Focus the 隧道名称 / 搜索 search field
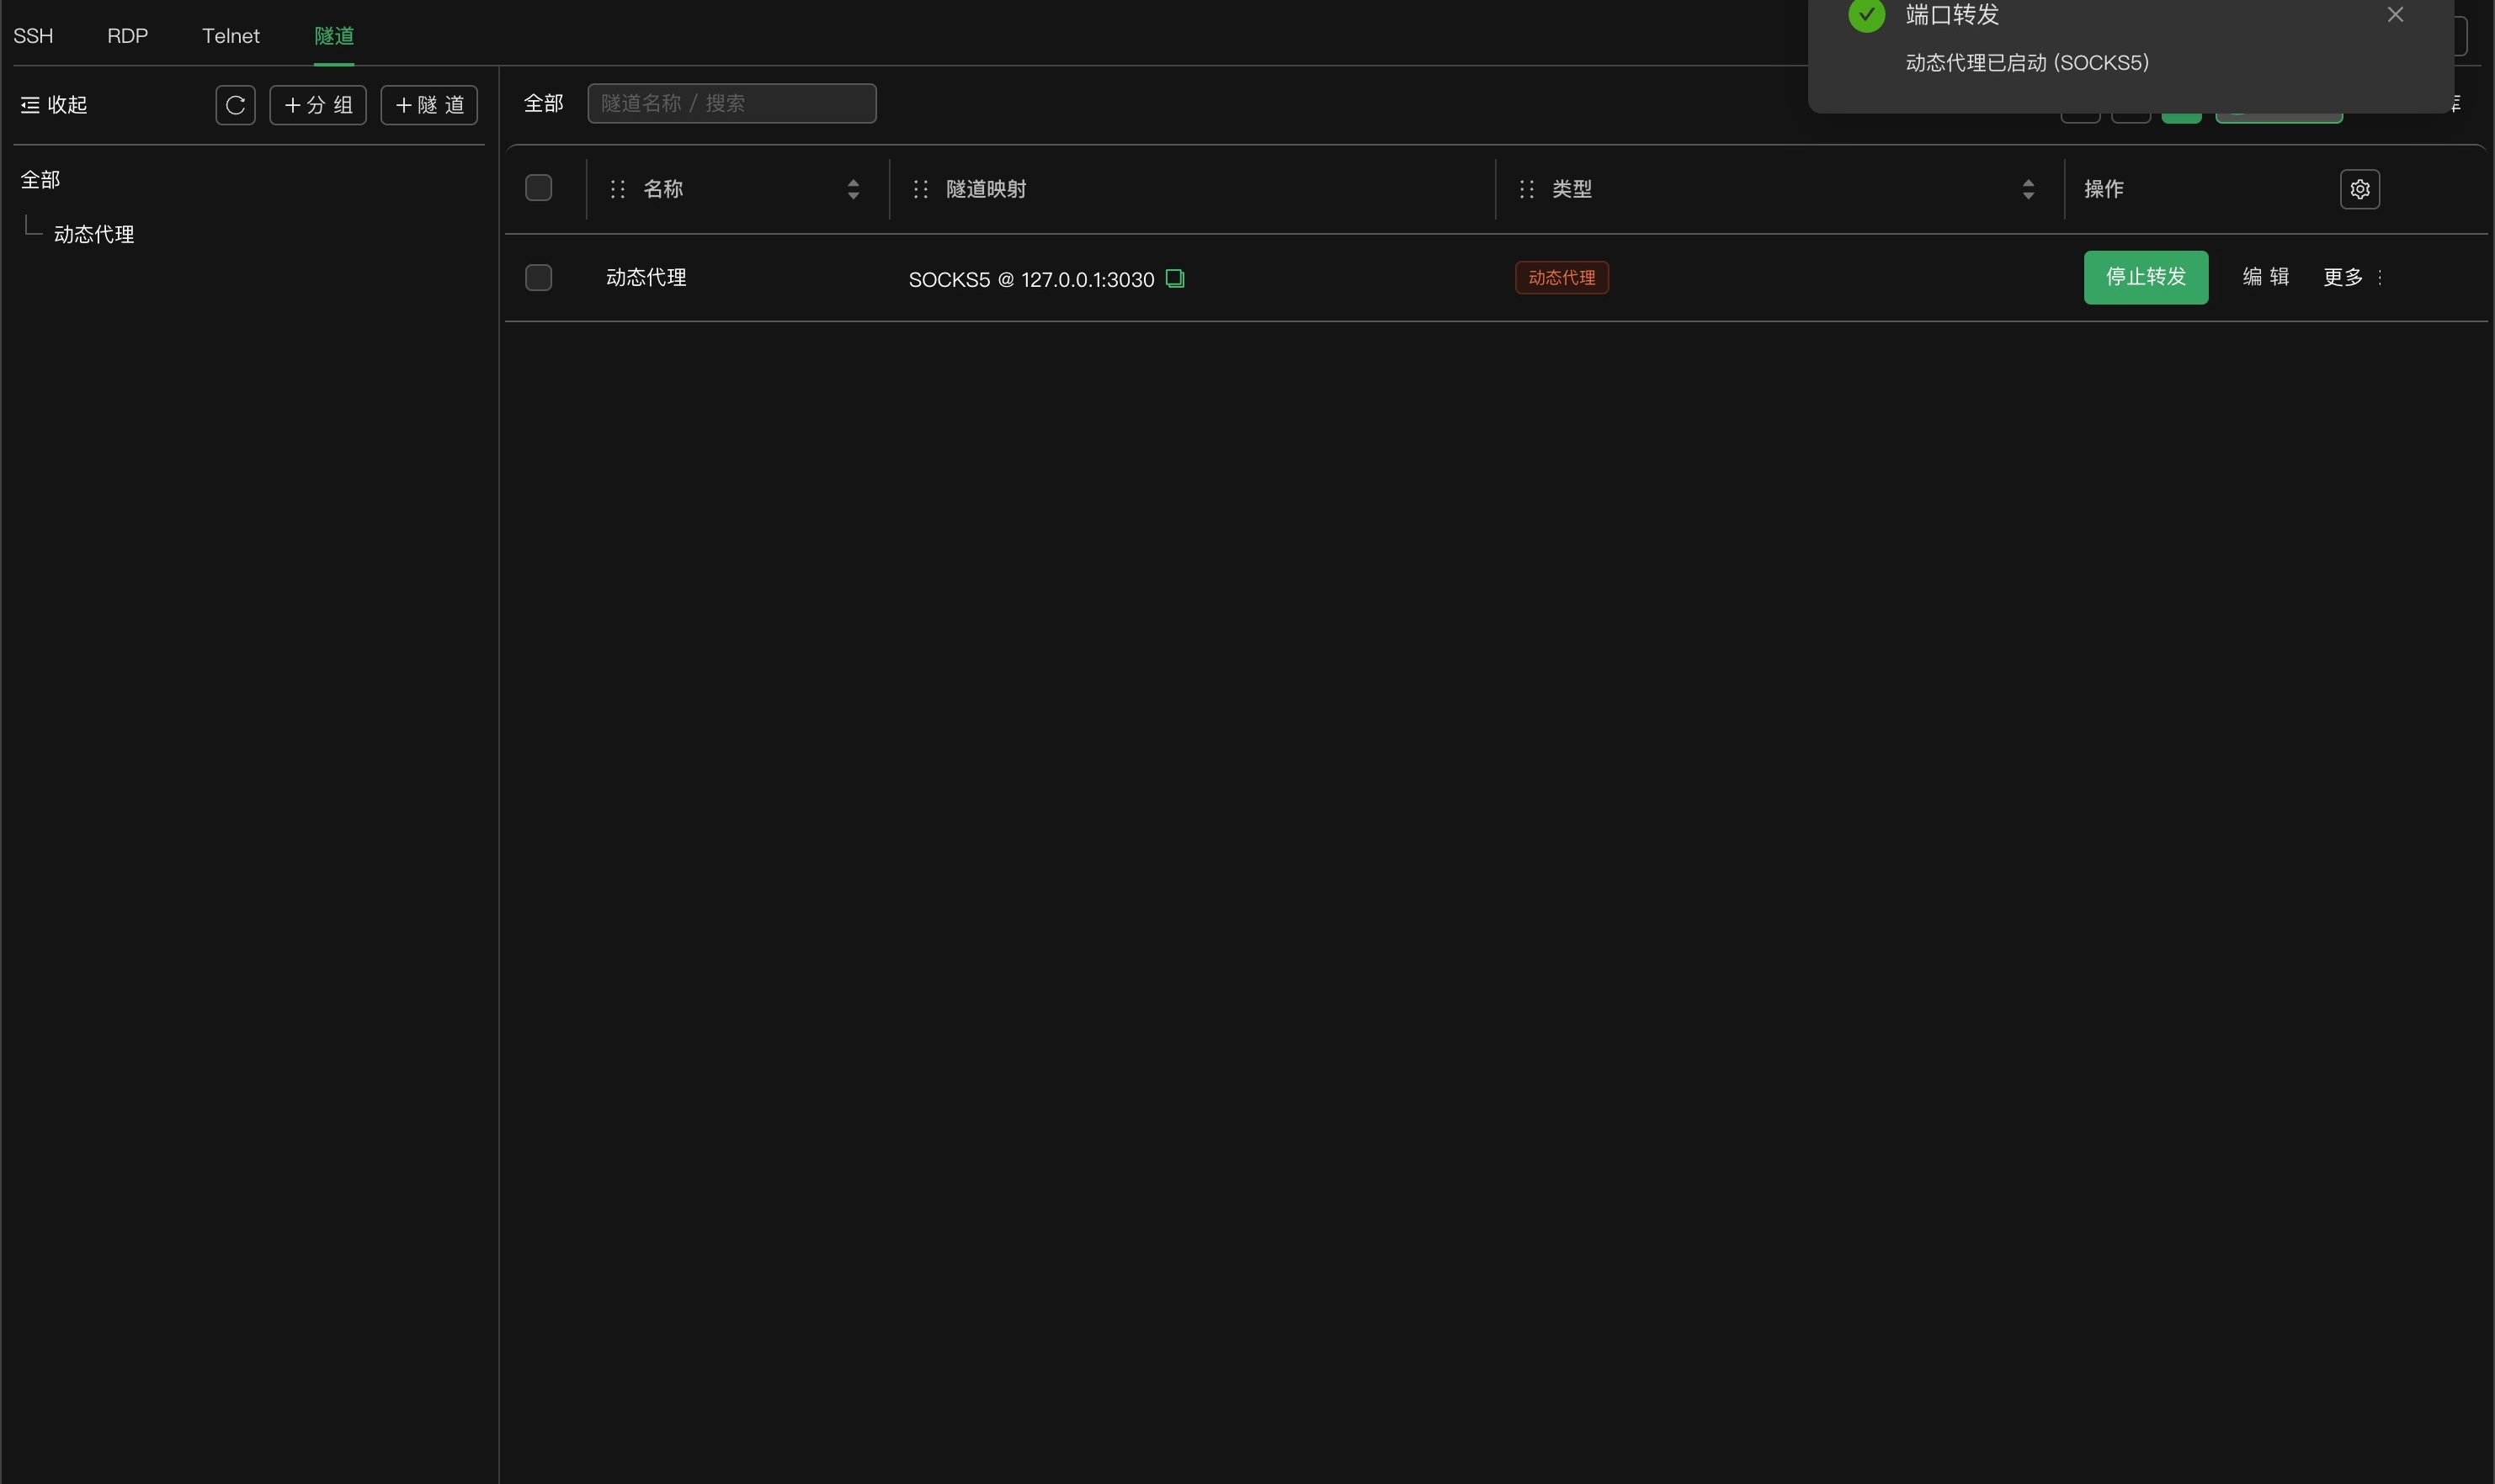This screenshot has width=2495, height=1484. 732,104
